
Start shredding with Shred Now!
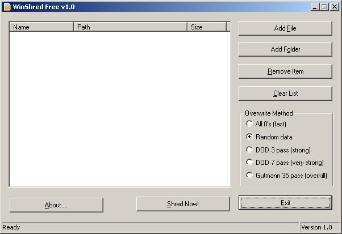pos(183,204)
